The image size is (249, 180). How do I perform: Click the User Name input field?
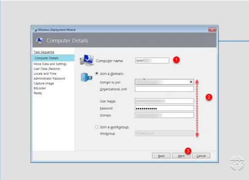click(x=164, y=101)
